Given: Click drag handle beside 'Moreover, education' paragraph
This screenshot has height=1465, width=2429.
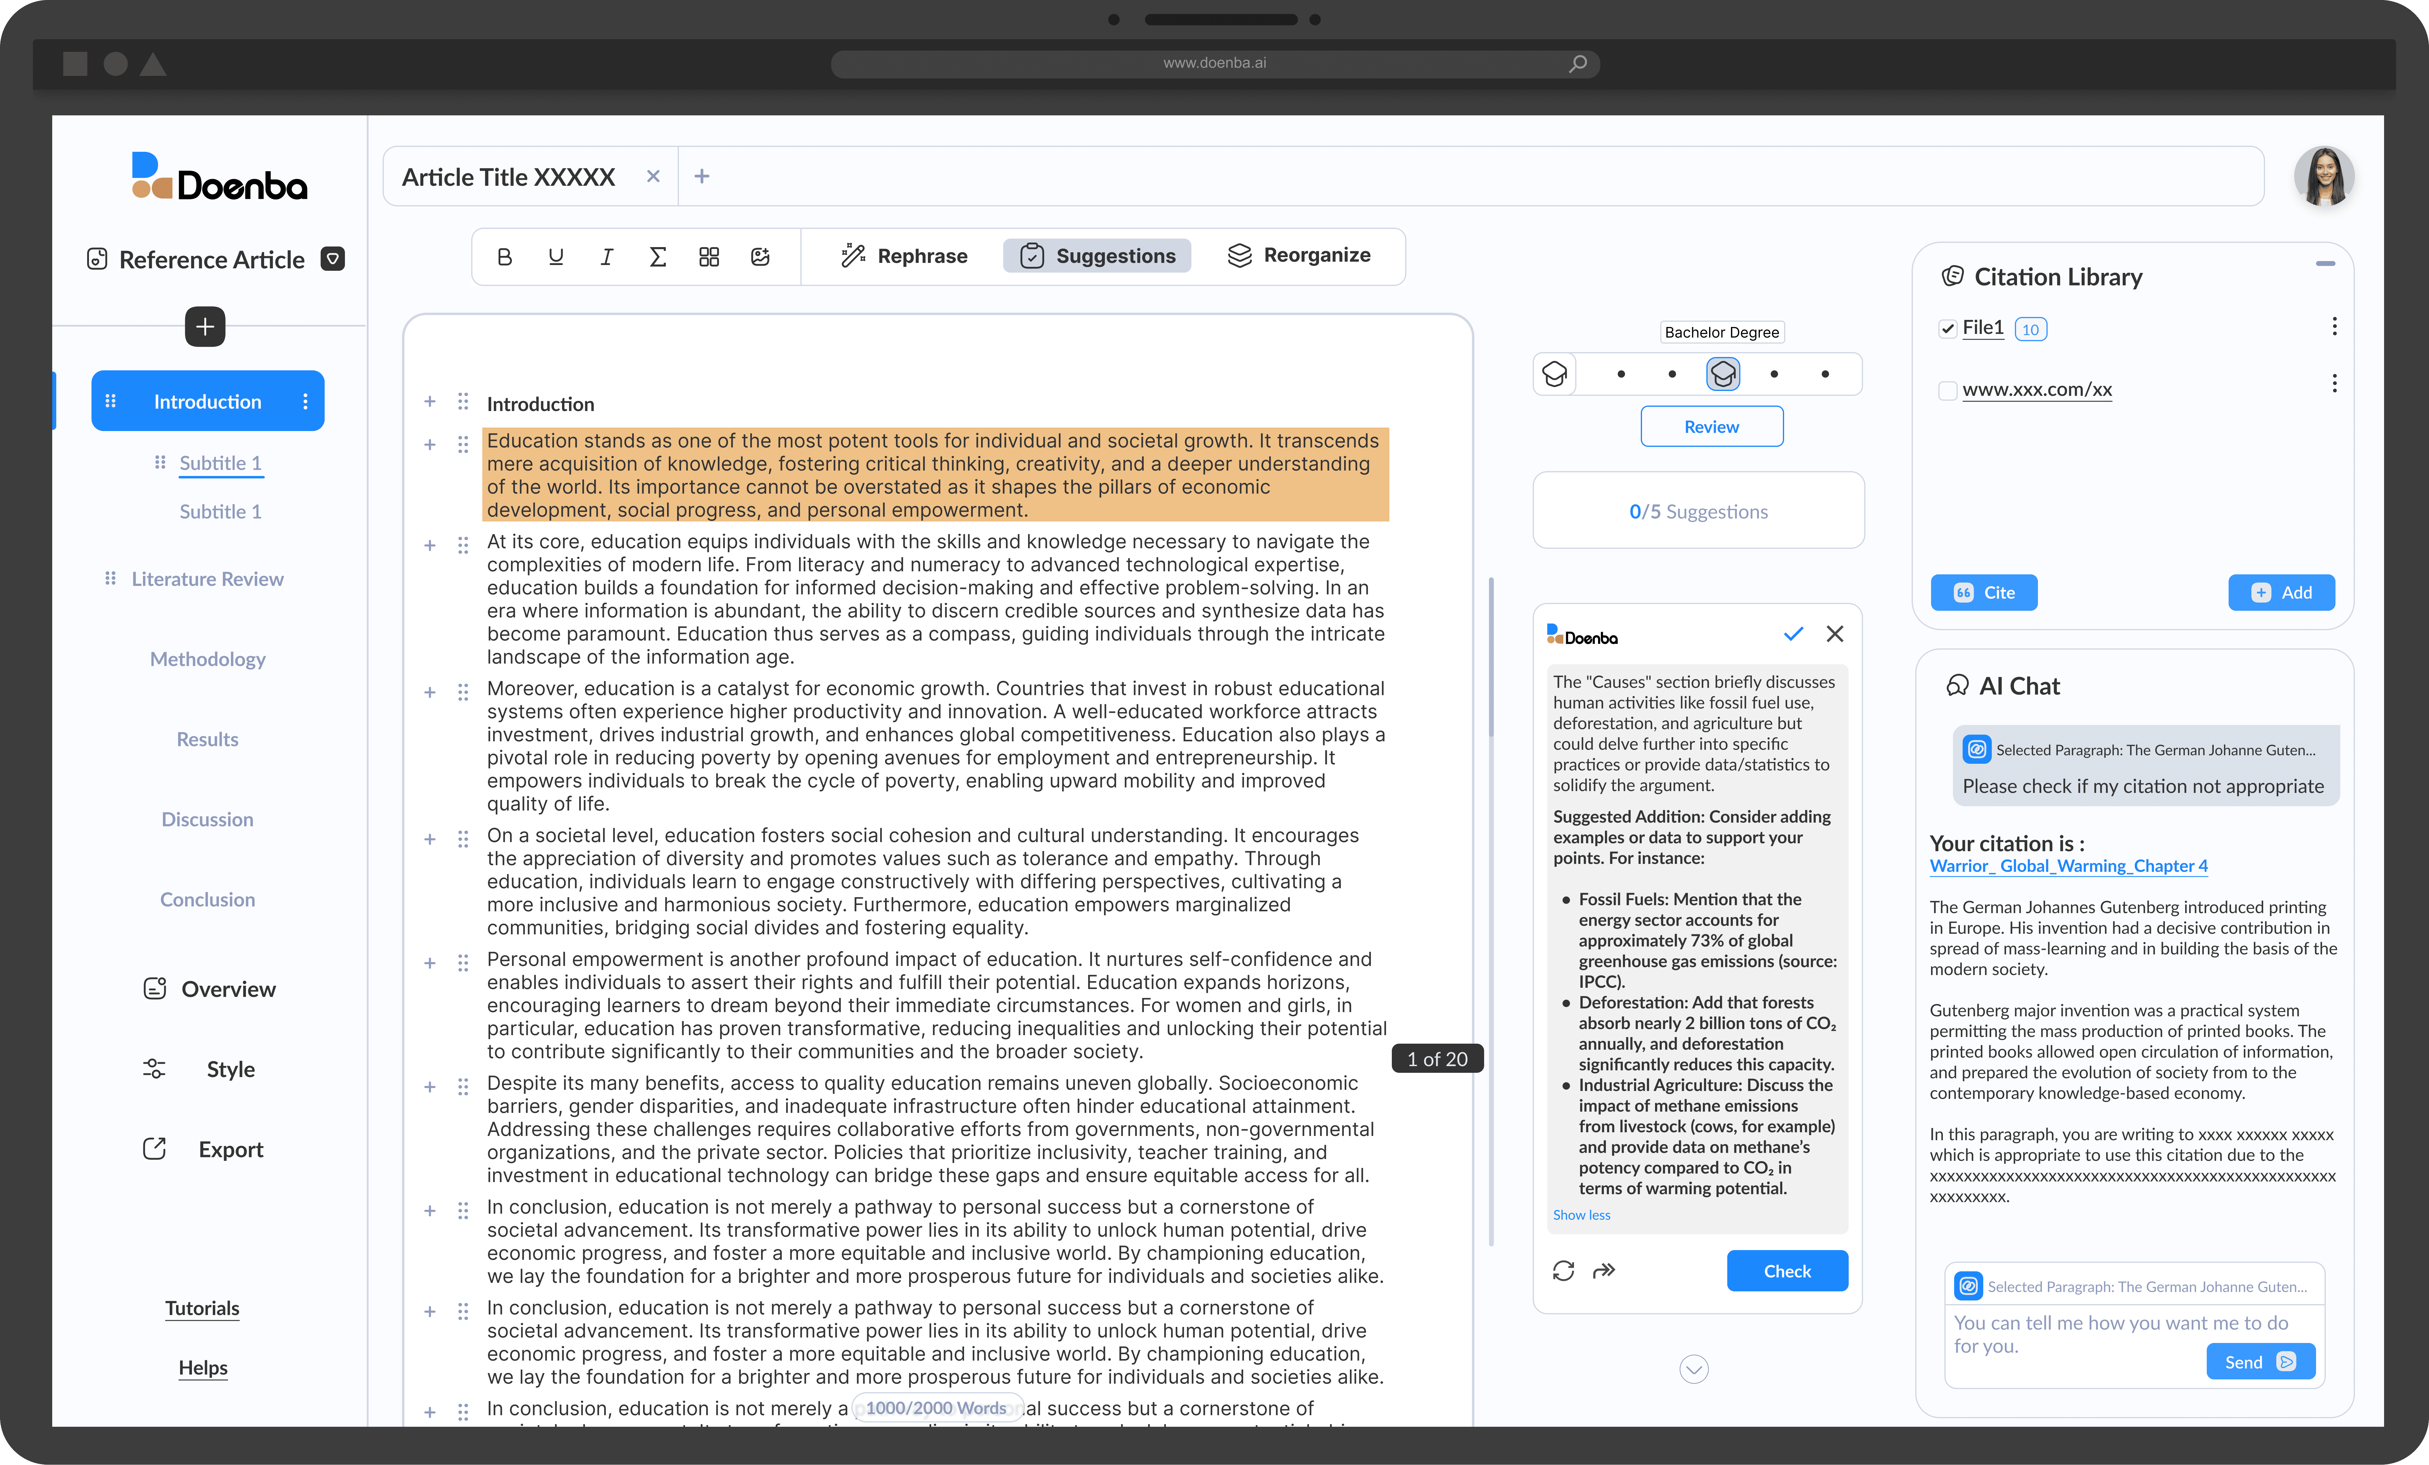Looking at the screenshot, I should pos(463,692).
